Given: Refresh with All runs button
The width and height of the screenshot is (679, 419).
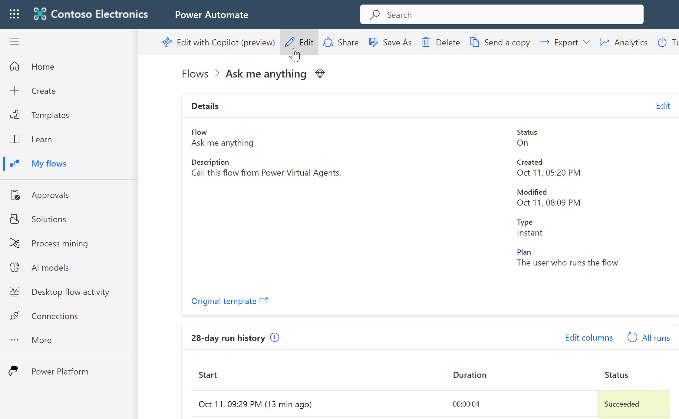Looking at the screenshot, I should (x=649, y=338).
